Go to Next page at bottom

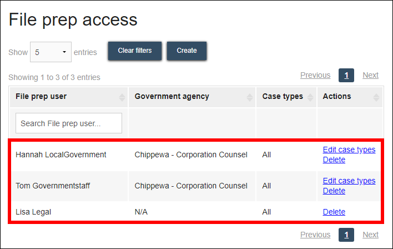coord(370,235)
